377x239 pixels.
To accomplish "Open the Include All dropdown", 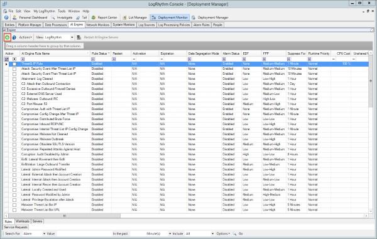I will (x=212, y=234).
